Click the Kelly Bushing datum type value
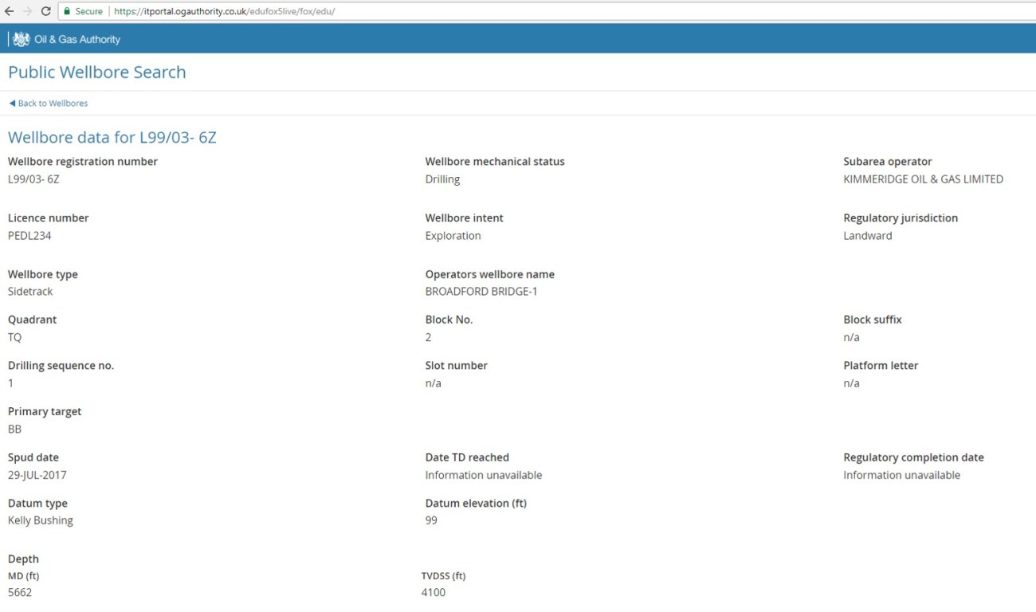1036x612 pixels. click(x=41, y=520)
